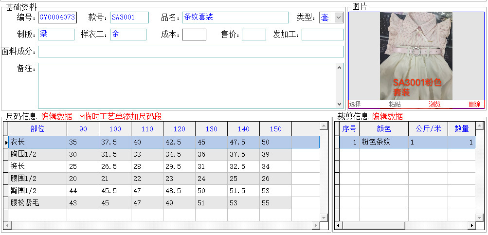Click the 序号 column header
Image resolution: width=488 pixels, height=235 pixels.
pos(349,129)
